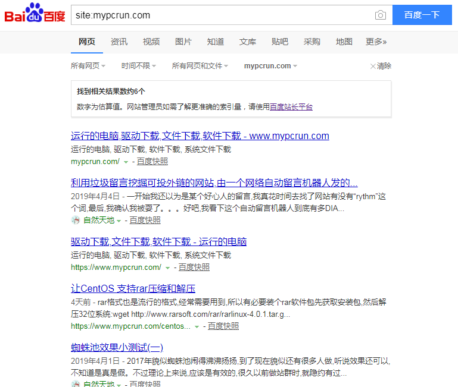The height and width of the screenshot is (387, 458).
Task: Open 百度快照 for the CentOS rar result
Action: tap(223, 326)
